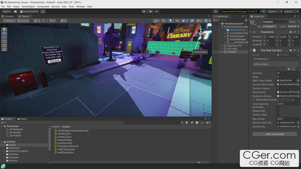
Task: Toggle the Static checkbox
Action: pos(287,22)
